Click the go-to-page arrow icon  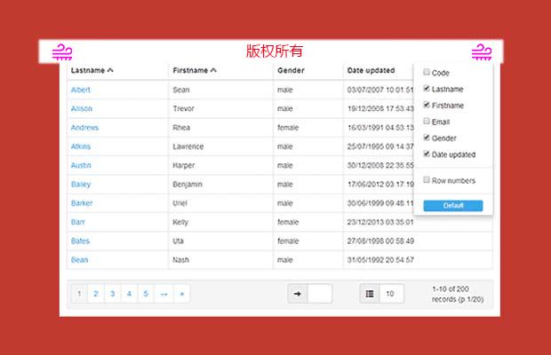coord(298,294)
